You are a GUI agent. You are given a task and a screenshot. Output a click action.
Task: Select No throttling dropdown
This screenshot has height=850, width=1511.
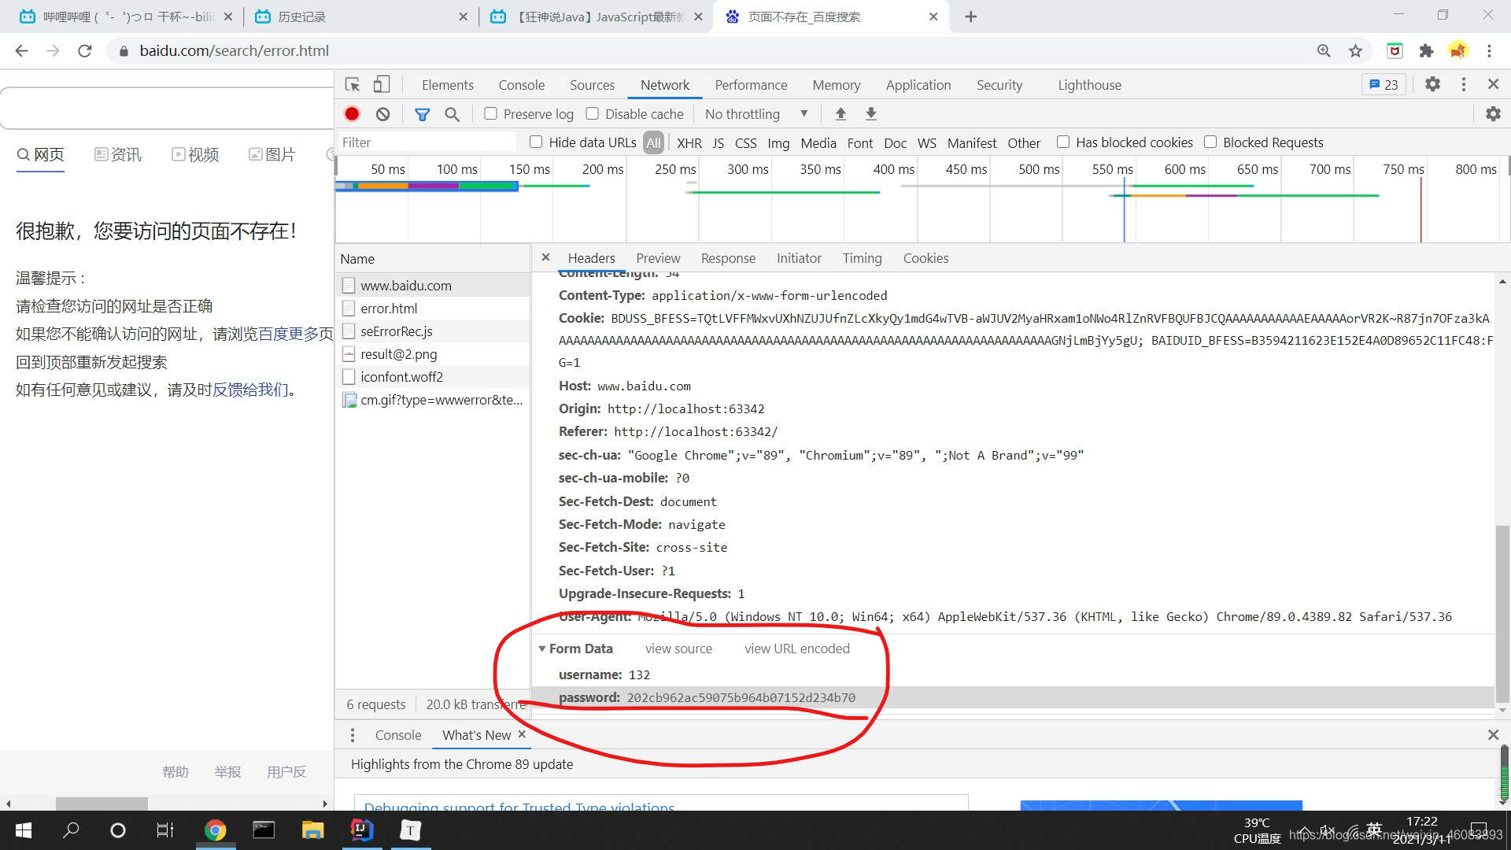(755, 113)
